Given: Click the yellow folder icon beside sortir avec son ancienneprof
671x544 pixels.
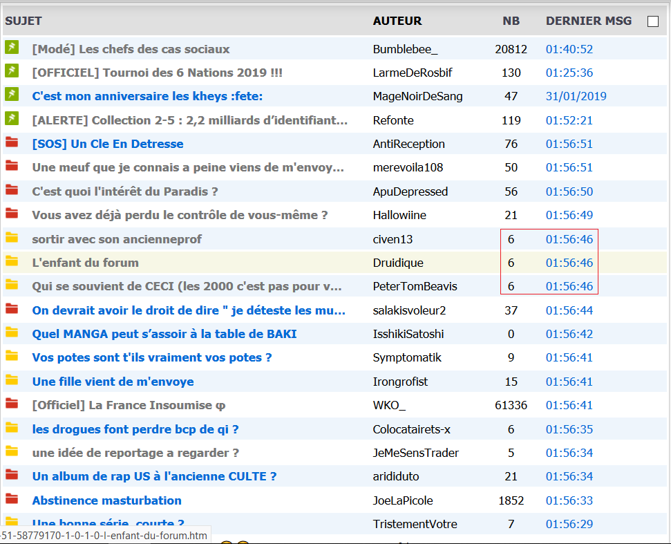Looking at the screenshot, I should [x=12, y=238].
